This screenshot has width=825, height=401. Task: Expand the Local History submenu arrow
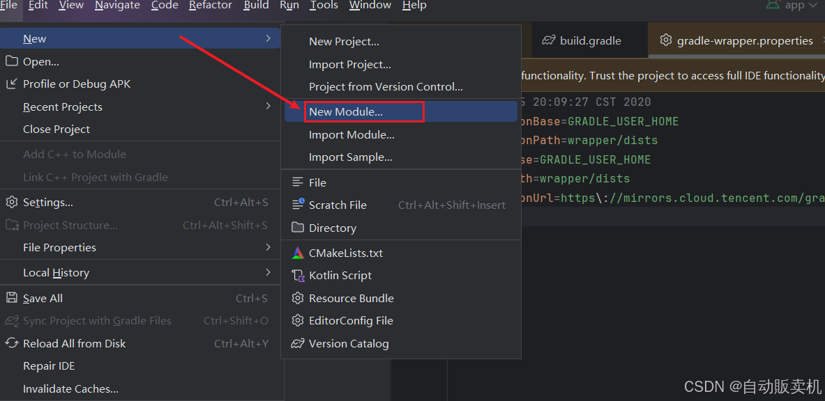[x=268, y=272]
